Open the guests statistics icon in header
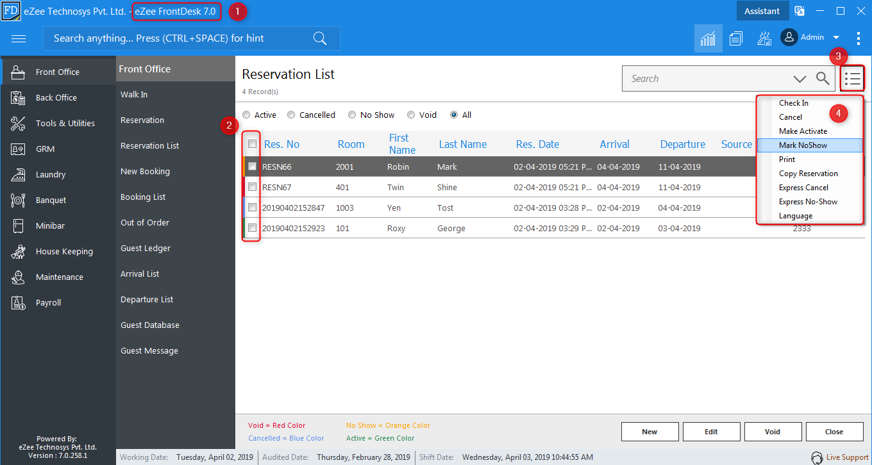This screenshot has height=465, width=872. coord(764,38)
